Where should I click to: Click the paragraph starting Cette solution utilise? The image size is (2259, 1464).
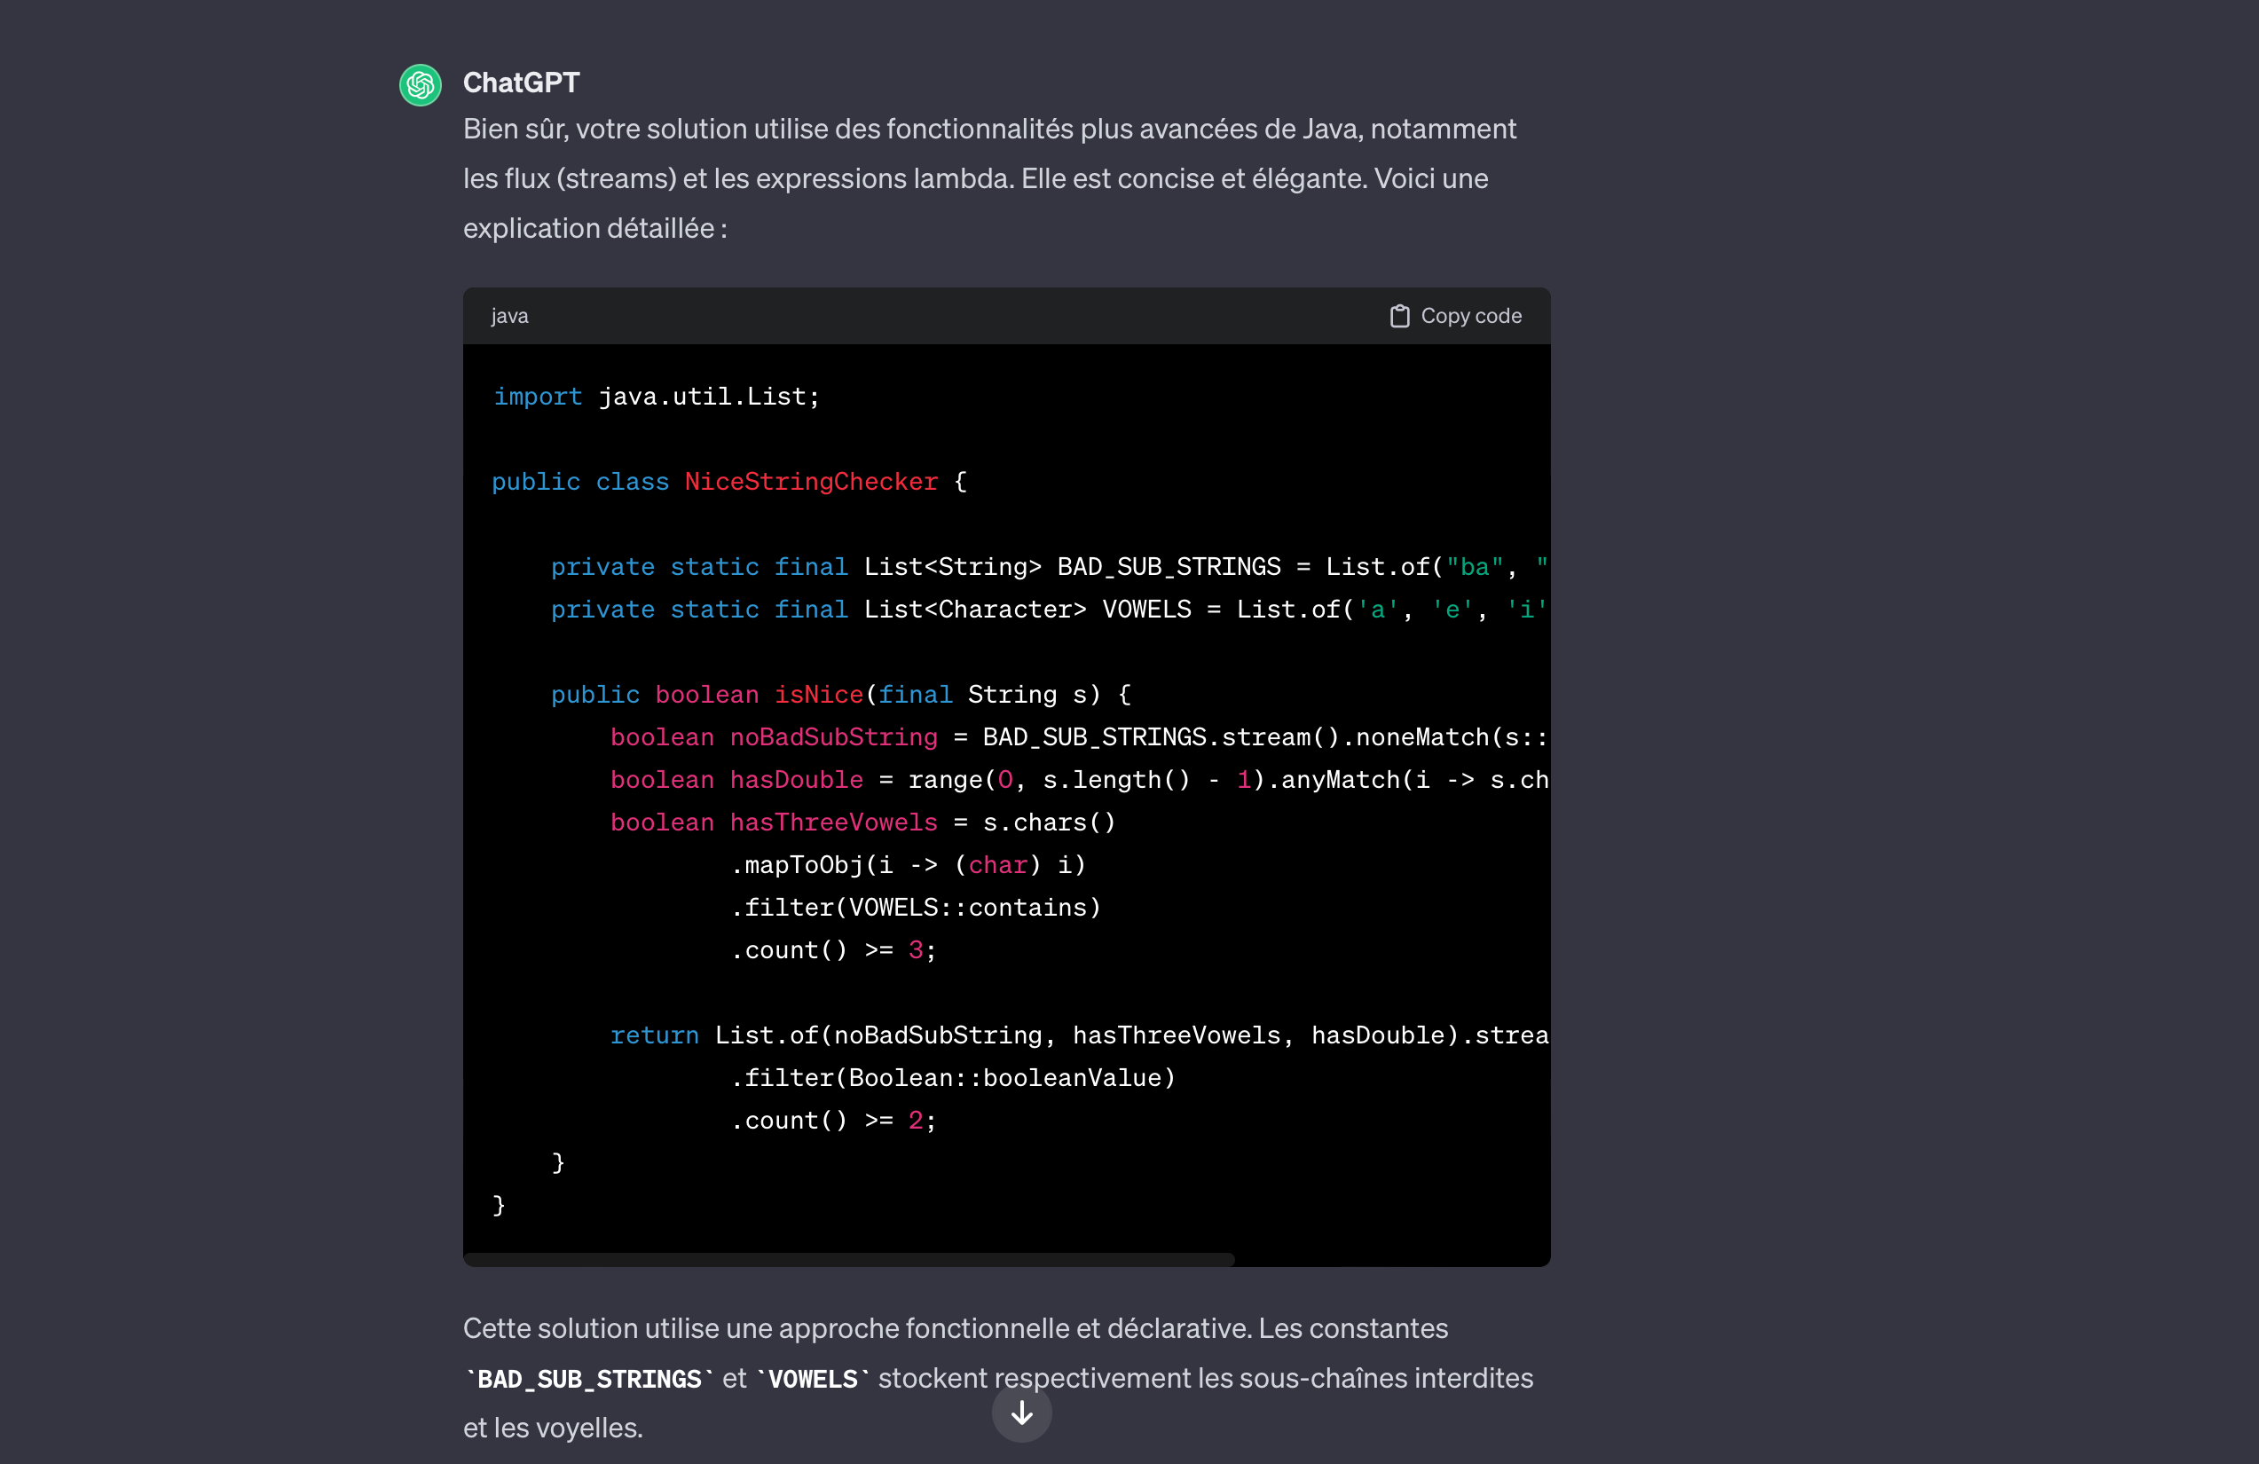click(996, 1378)
